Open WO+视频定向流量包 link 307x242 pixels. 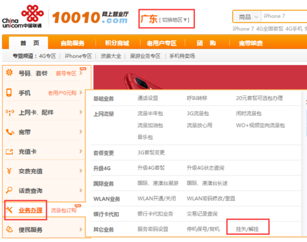click(x=260, y=125)
